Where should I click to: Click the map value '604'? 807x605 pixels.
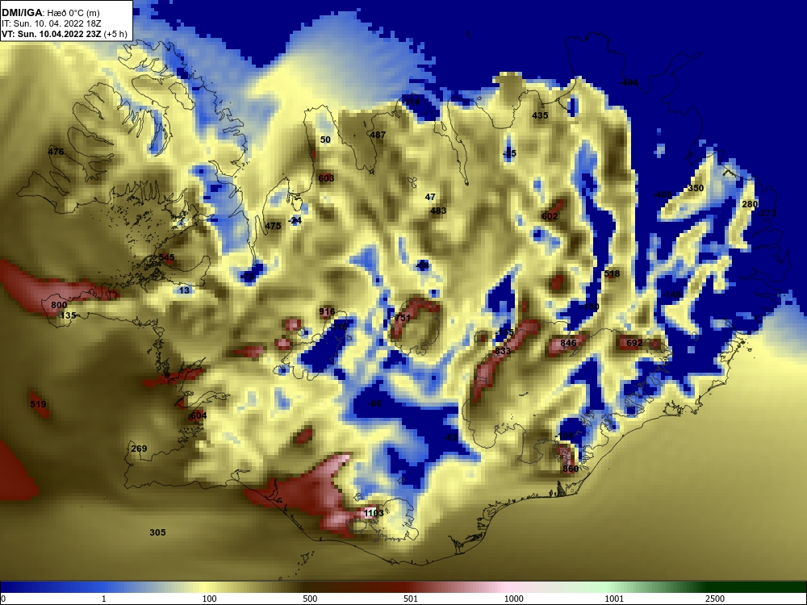(x=199, y=415)
